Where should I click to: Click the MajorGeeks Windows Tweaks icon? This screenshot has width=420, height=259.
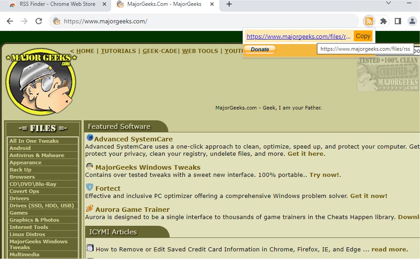(x=90, y=167)
